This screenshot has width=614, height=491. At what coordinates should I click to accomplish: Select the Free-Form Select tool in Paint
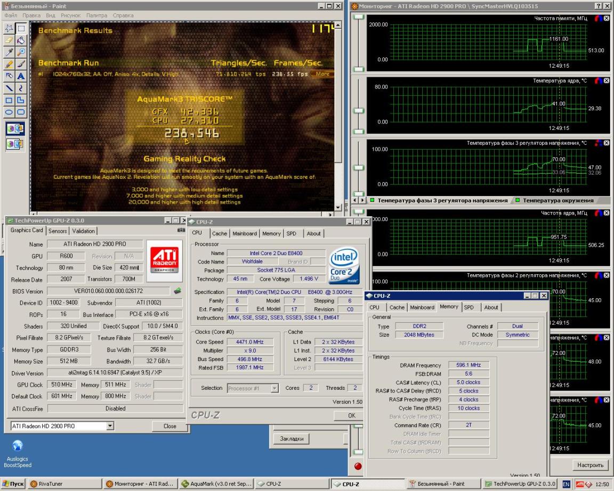(9, 28)
